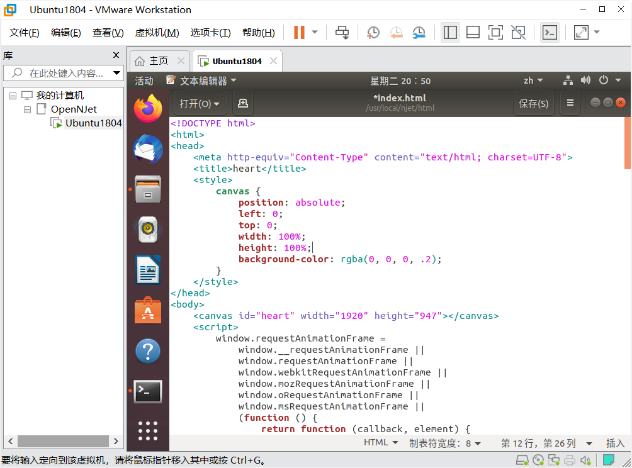The image size is (632, 468).
Task: Open the 虚拟机(M) menu
Action: [x=157, y=33]
